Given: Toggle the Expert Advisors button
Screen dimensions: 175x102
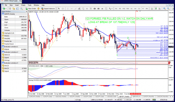Looking at the screenshot, I should (x=48, y=9).
